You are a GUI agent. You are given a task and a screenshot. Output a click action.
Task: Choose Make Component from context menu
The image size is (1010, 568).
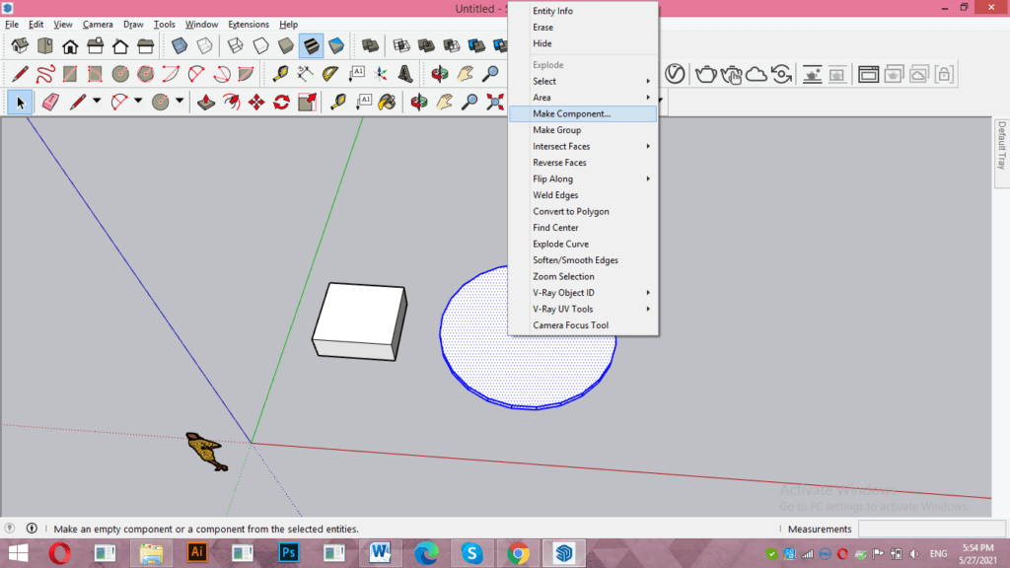click(572, 113)
